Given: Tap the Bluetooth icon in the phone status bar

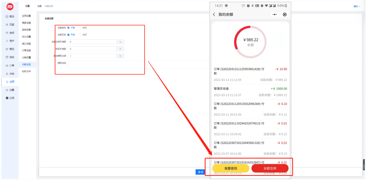Looking at the screenshot, I should 252,6.
